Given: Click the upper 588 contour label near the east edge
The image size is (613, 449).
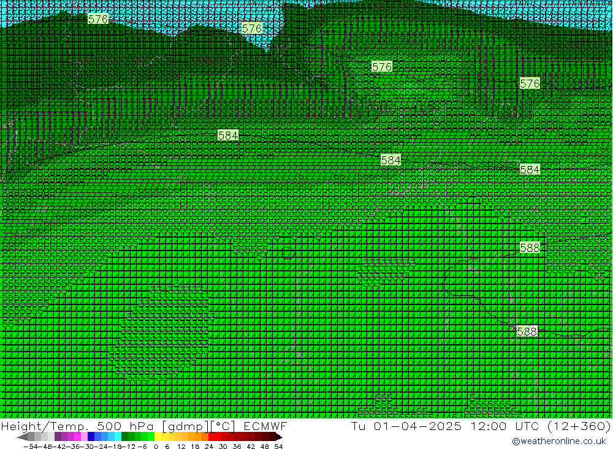Looking at the screenshot, I should [x=530, y=247].
